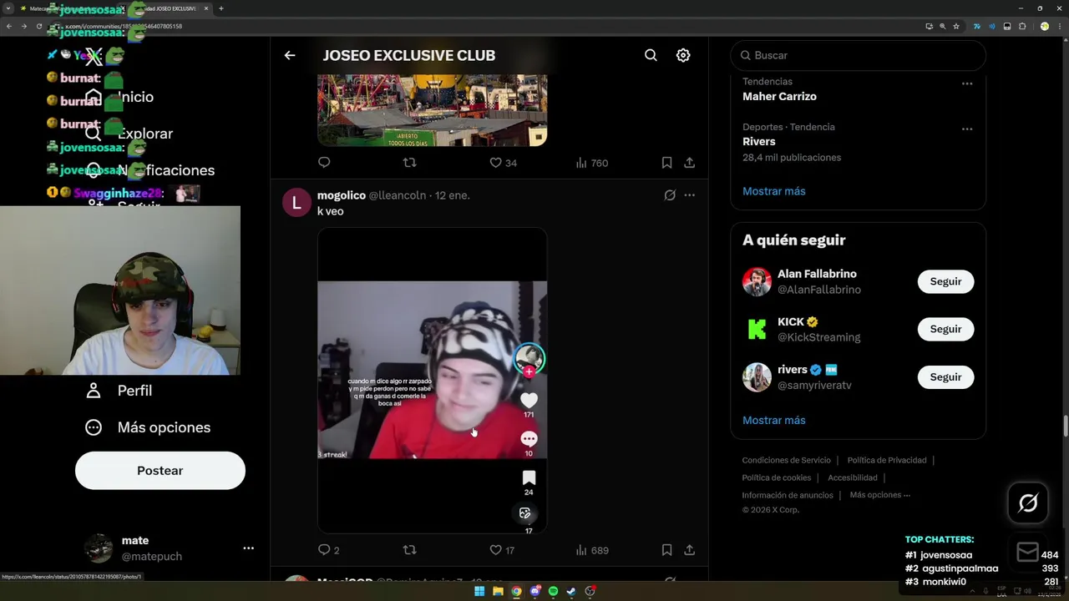
Task: Open options for Rivers trend
Action: [967, 129]
